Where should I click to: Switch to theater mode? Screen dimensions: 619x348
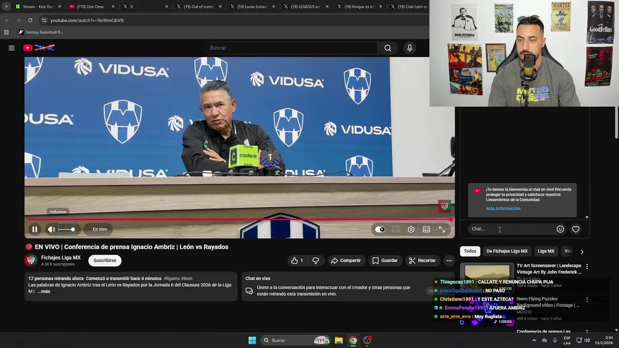click(x=427, y=230)
